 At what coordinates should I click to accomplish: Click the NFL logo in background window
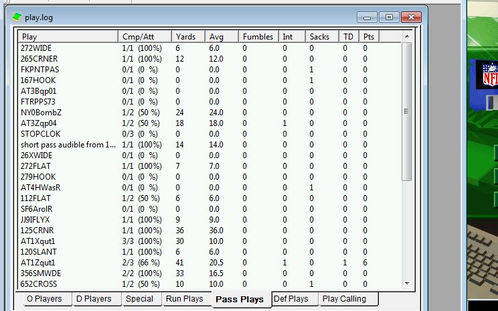(x=487, y=74)
